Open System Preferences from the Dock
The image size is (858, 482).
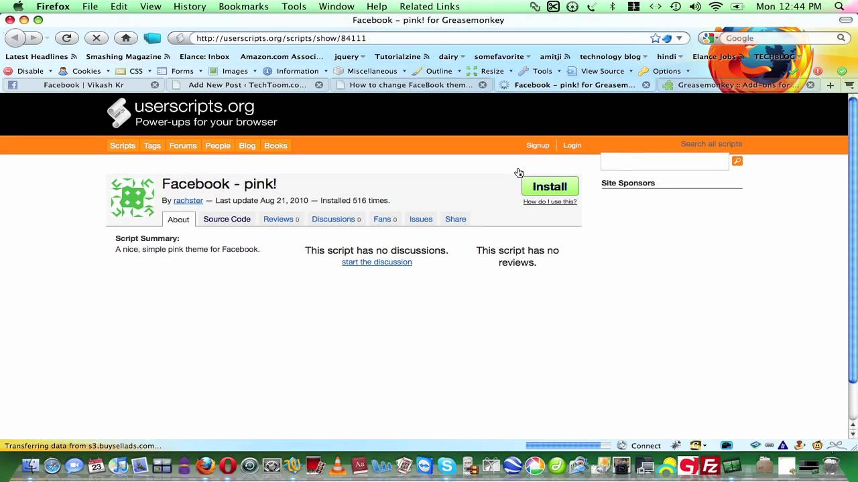point(271,466)
